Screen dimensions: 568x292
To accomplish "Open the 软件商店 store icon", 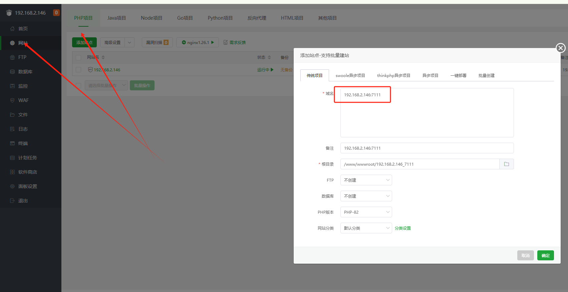I will click(x=12, y=172).
